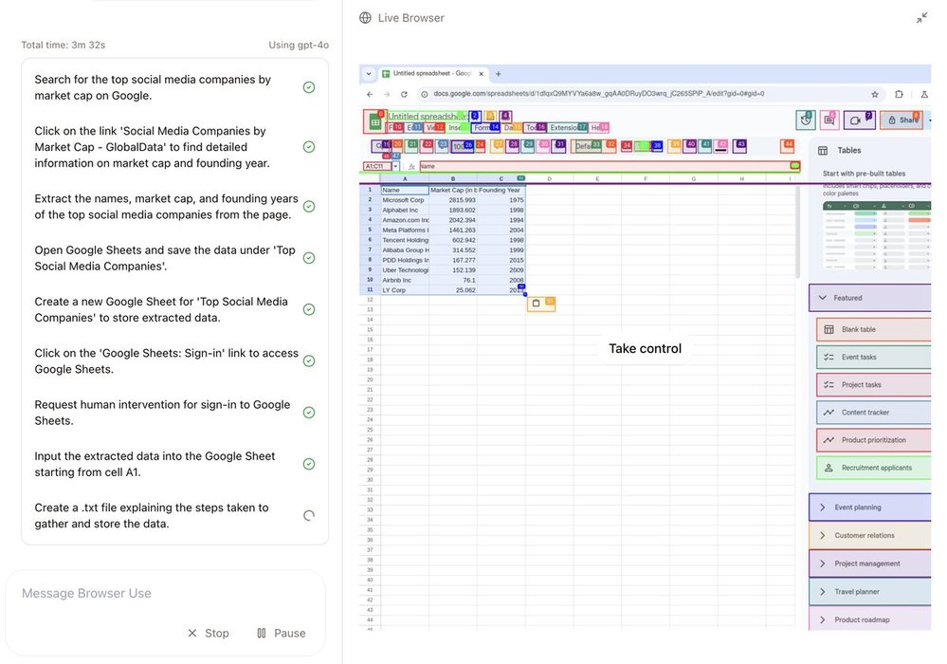Click the Message Browser Use input field
Viewport: 947px width, 664px height.
[x=166, y=594]
